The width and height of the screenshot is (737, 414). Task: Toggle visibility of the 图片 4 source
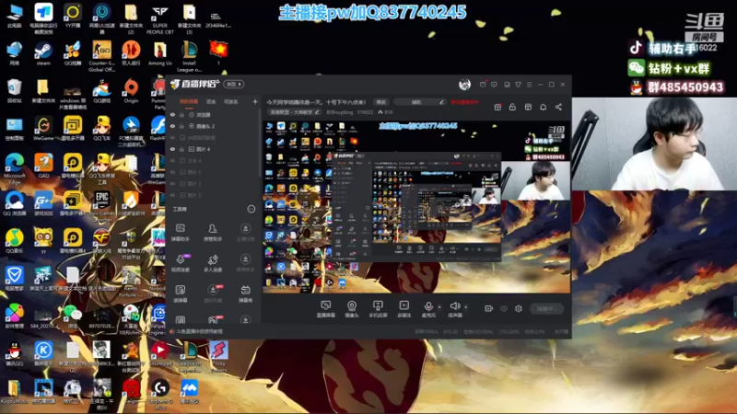click(172, 149)
